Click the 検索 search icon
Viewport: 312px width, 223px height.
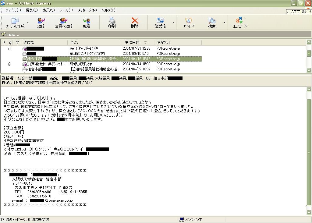click(x=212, y=20)
